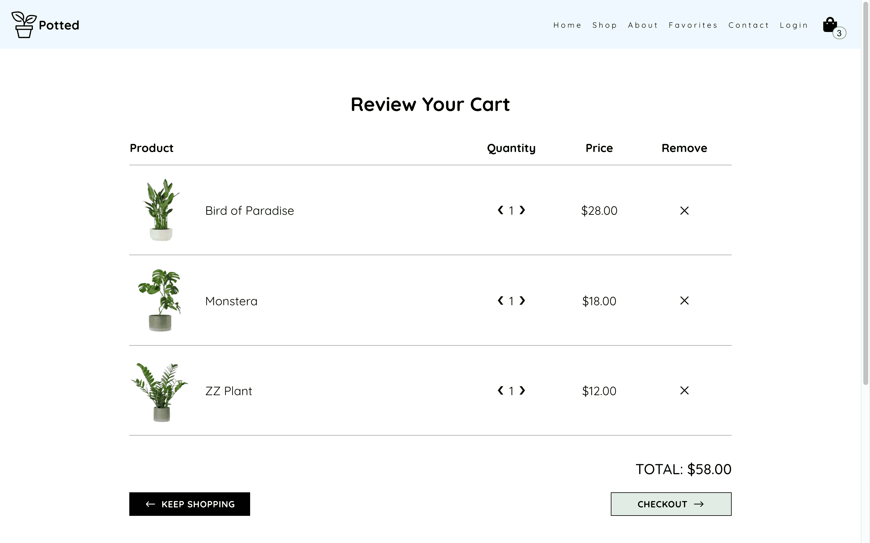Click the Keep Shopping button
Image resolution: width=870 pixels, height=543 pixels.
[189, 504]
